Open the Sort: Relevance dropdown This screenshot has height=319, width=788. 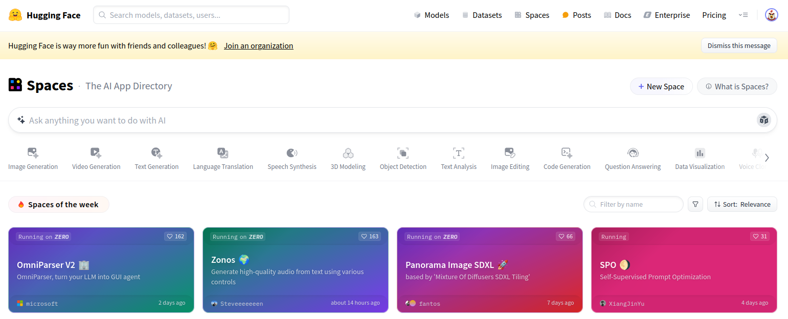(742, 204)
